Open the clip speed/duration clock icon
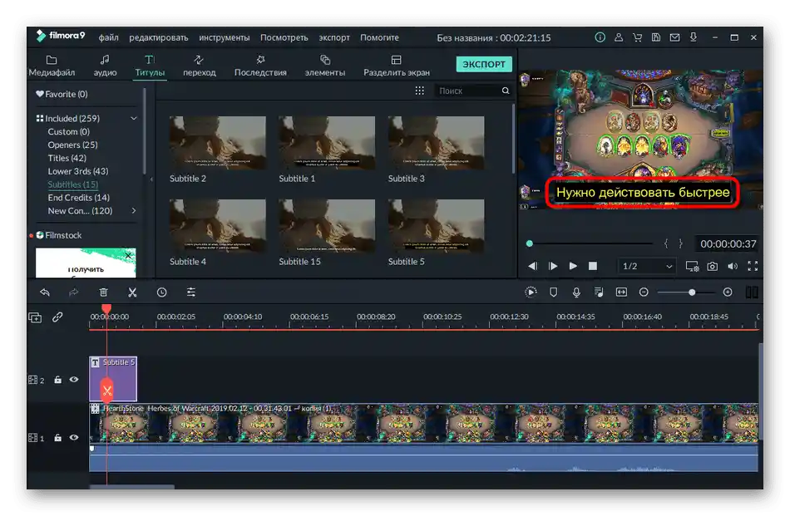The width and height of the screenshot is (790, 516). 161,292
